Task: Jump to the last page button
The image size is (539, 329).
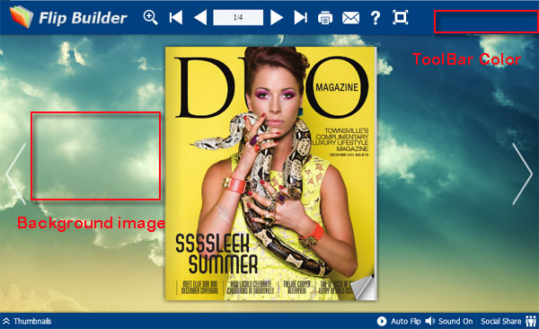Action: [x=301, y=17]
